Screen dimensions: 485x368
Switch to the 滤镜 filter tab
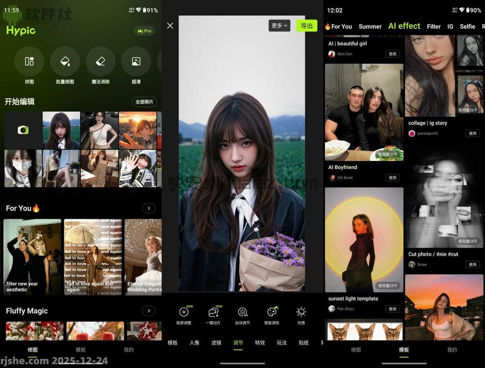click(x=216, y=342)
